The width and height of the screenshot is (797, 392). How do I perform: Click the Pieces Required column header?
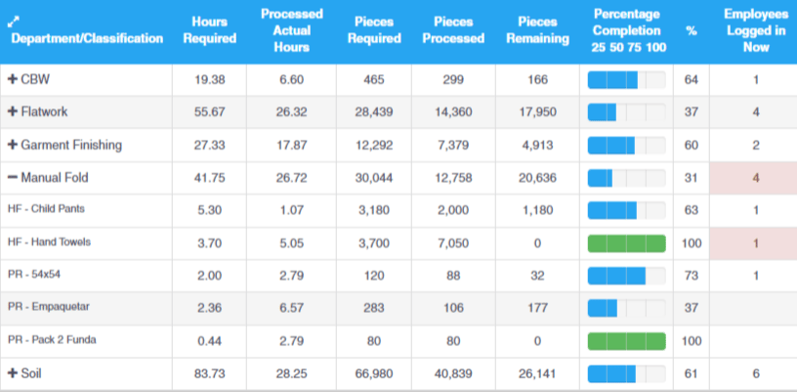pyautogui.click(x=374, y=30)
